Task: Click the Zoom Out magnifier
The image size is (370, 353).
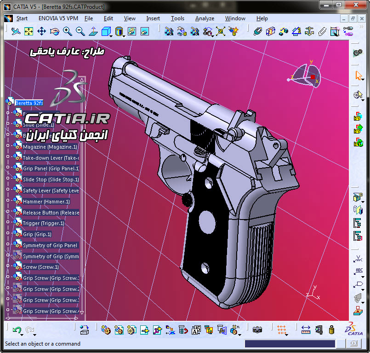Action: pyautogui.click(x=80, y=31)
